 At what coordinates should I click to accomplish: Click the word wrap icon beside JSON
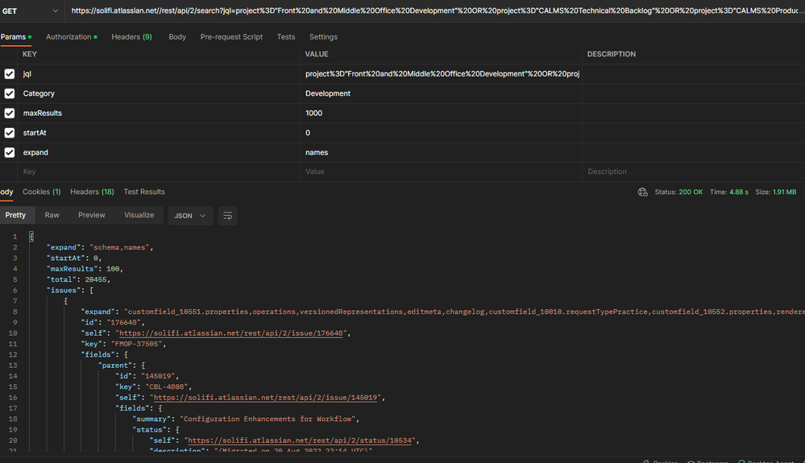227,216
